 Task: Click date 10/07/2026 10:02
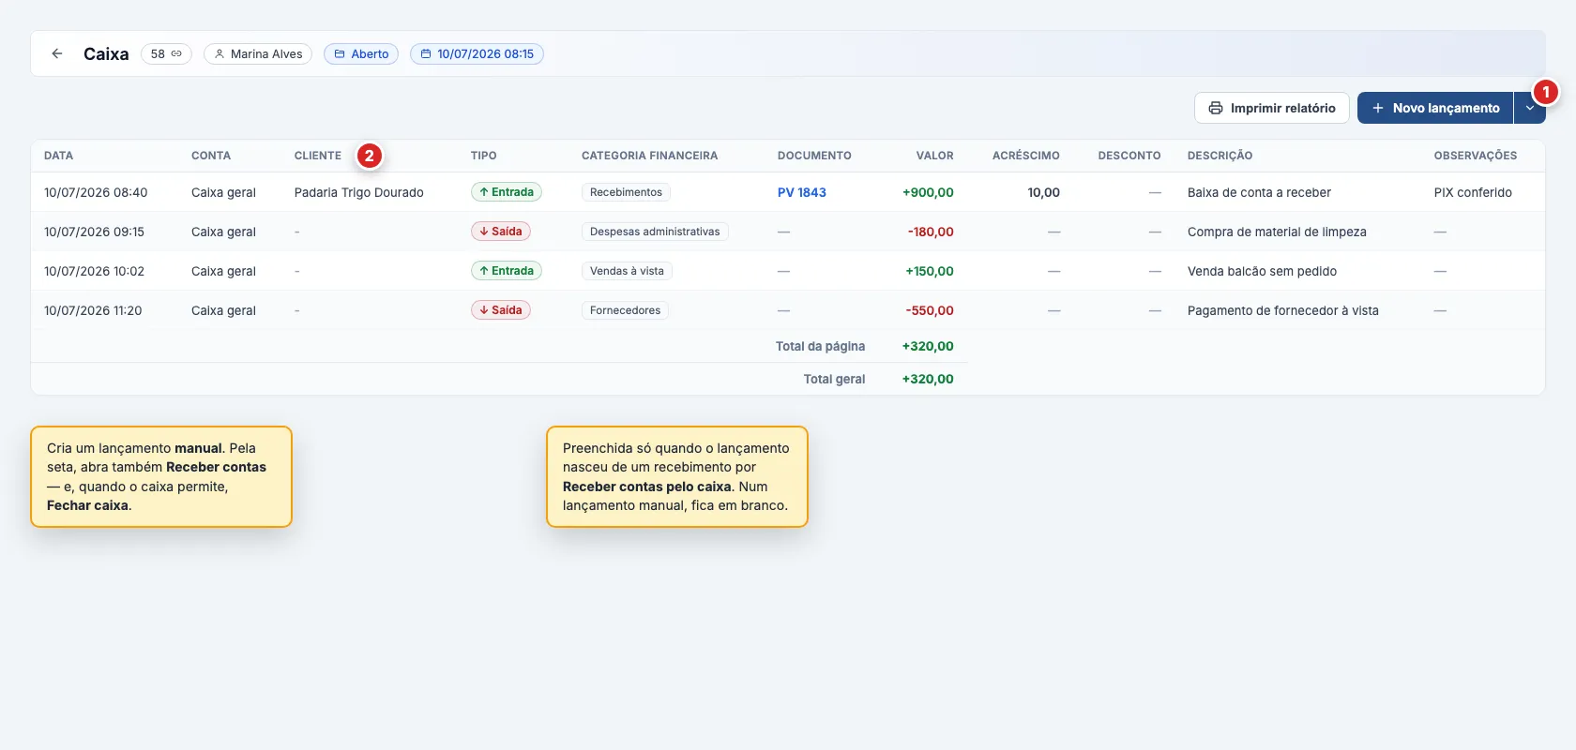point(94,271)
